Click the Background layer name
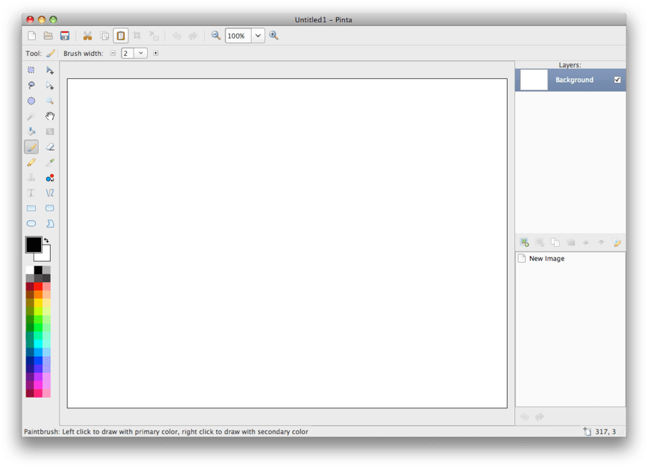The width and height of the screenshot is (648, 467). [574, 80]
